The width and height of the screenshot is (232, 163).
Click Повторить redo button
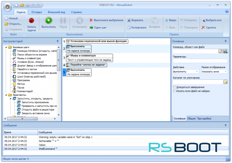click(x=189, y=27)
